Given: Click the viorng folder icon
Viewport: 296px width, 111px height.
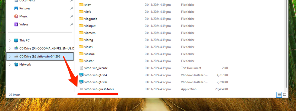Looking at the screenshot, I should [x=81, y=40].
